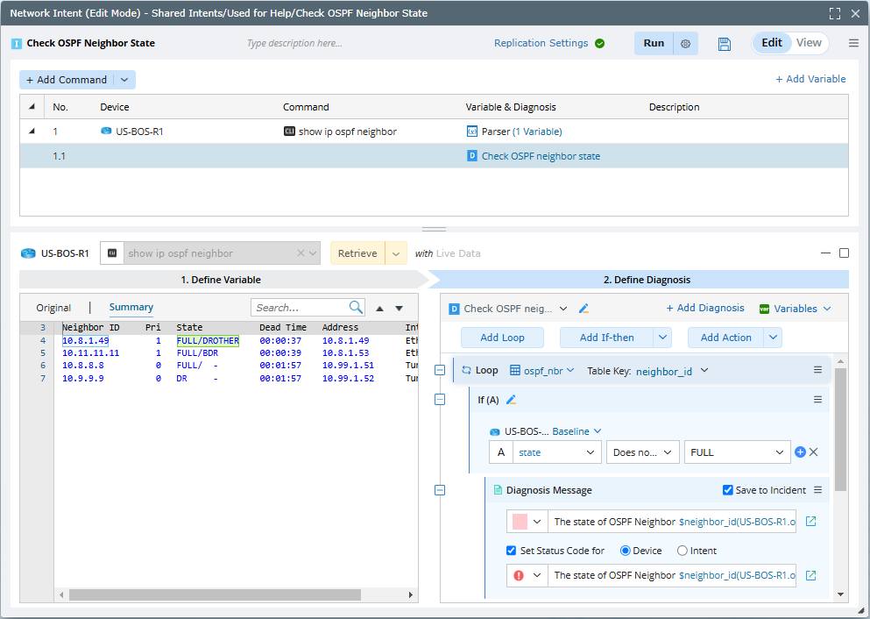Screen dimensions: 870x619
Task: Click the save disk icon
Action: pos(725,44)
